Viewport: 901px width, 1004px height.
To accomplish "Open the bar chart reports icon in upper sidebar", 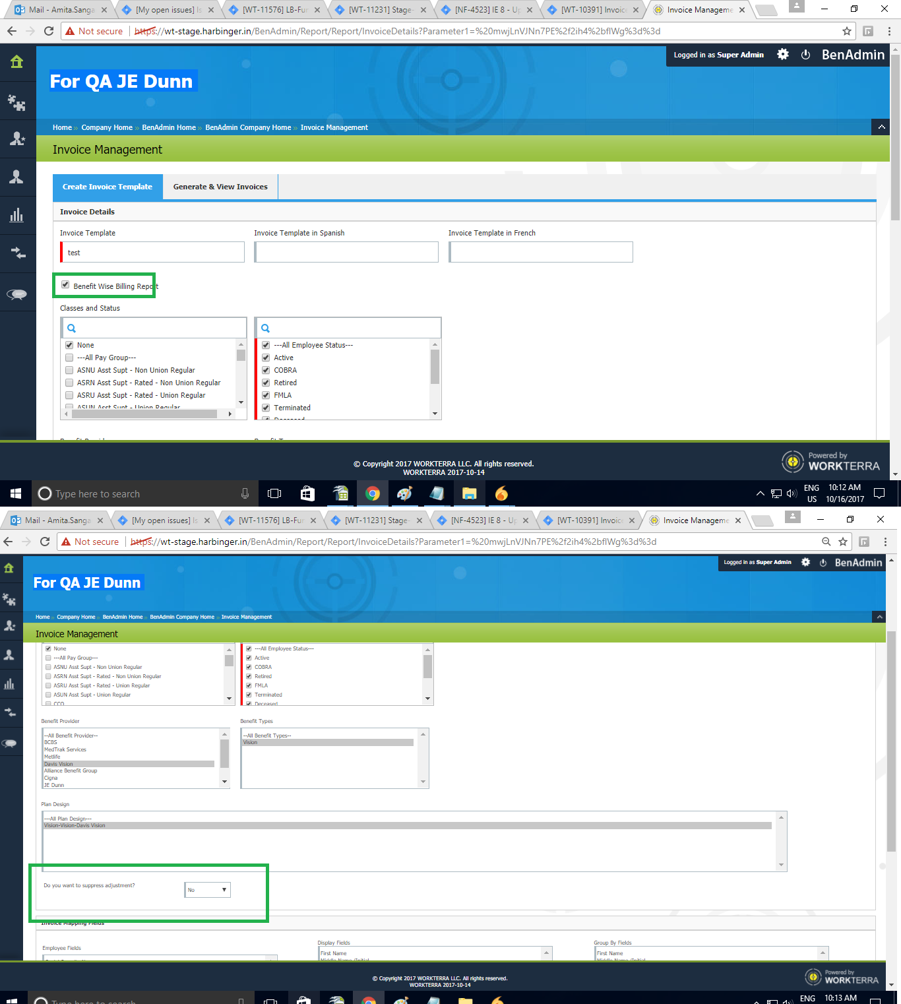I will pyautogui.click(x=17, y=215).
